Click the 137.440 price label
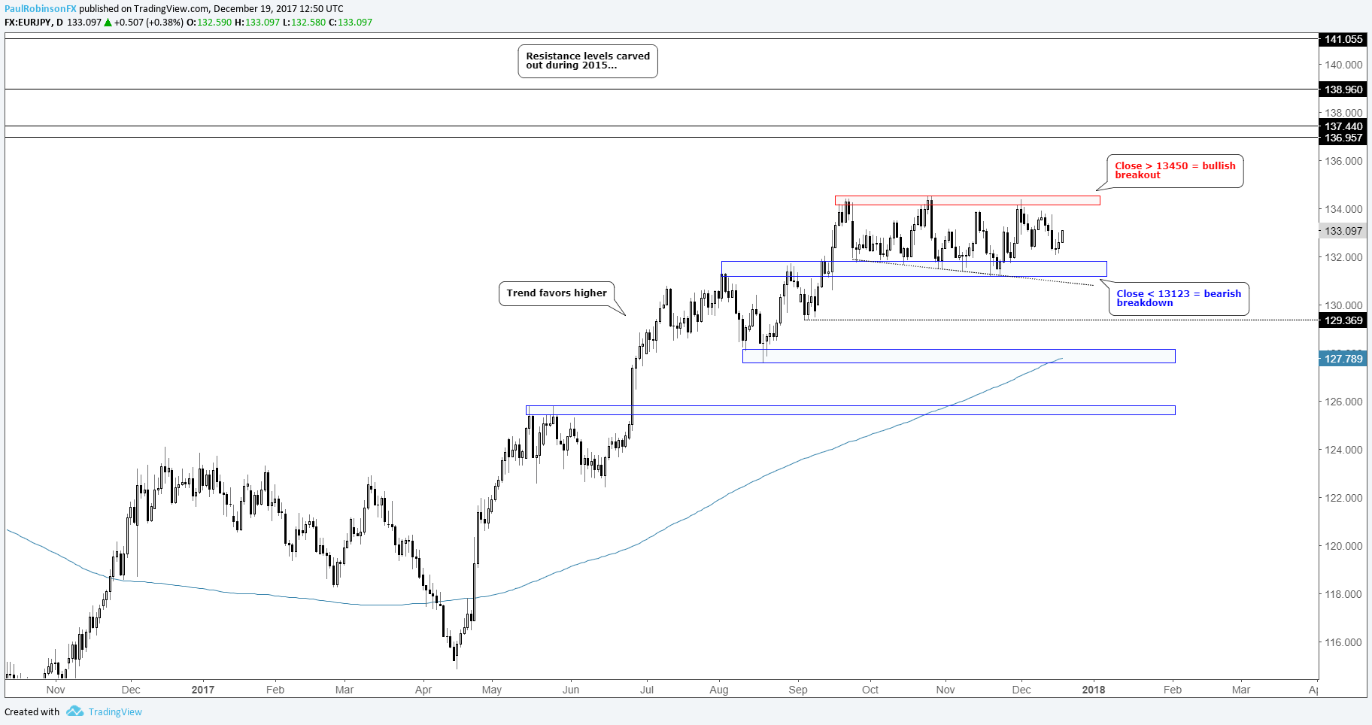The image size is (1372, 725). pos(1343,126)
